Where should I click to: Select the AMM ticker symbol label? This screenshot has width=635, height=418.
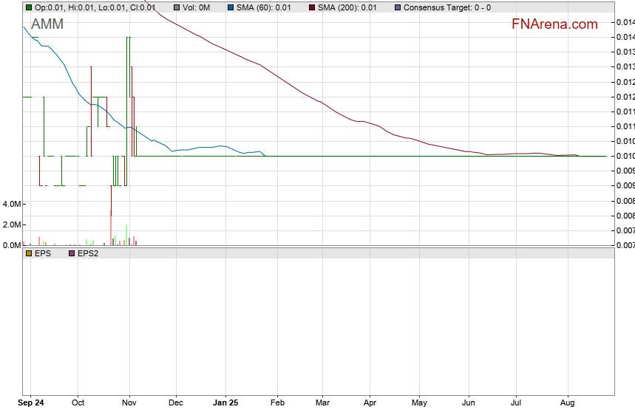pyautogui.click(x=47, y=24)
